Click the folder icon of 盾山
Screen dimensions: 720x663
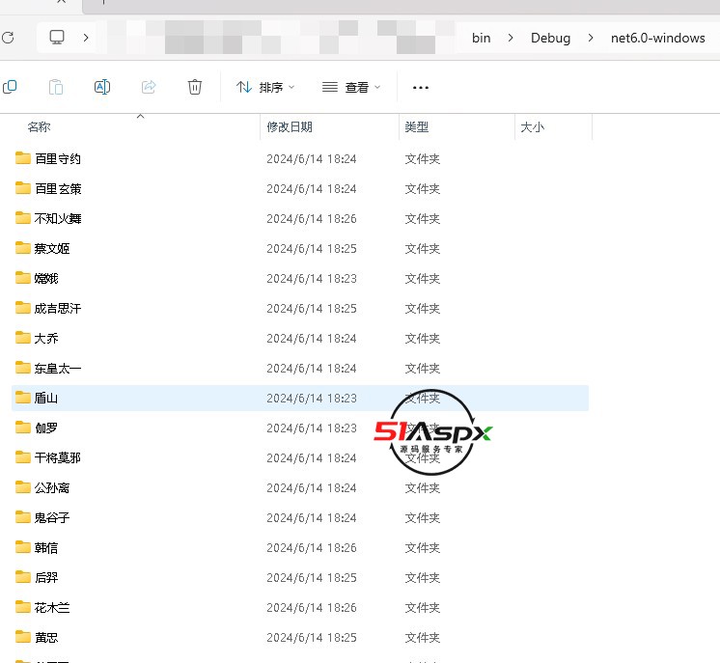tap(23, 398)
